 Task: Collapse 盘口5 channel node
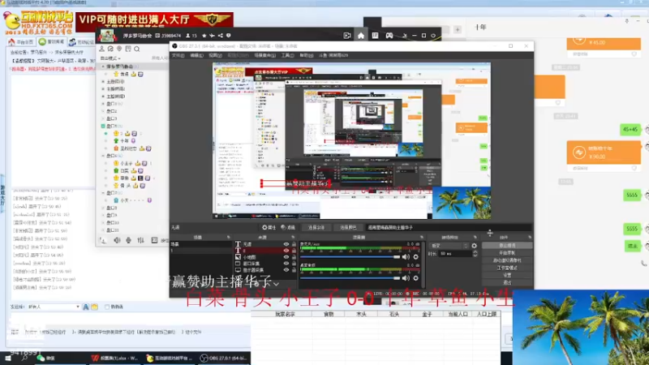pos(103,126)
